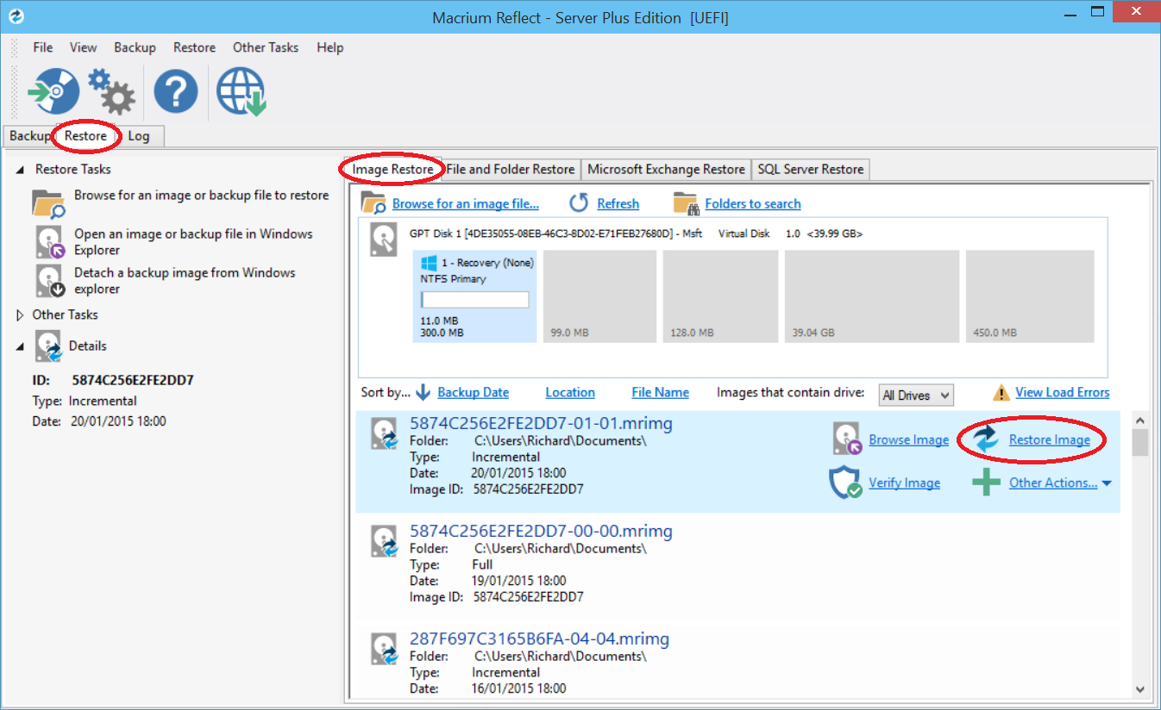
Task: Click the binoculars Folders to search icon
Action: click(686, 203)
